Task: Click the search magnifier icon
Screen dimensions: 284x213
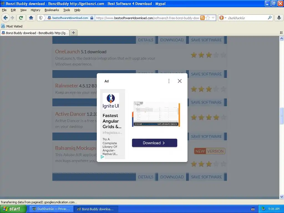Action: pos(270,18)
